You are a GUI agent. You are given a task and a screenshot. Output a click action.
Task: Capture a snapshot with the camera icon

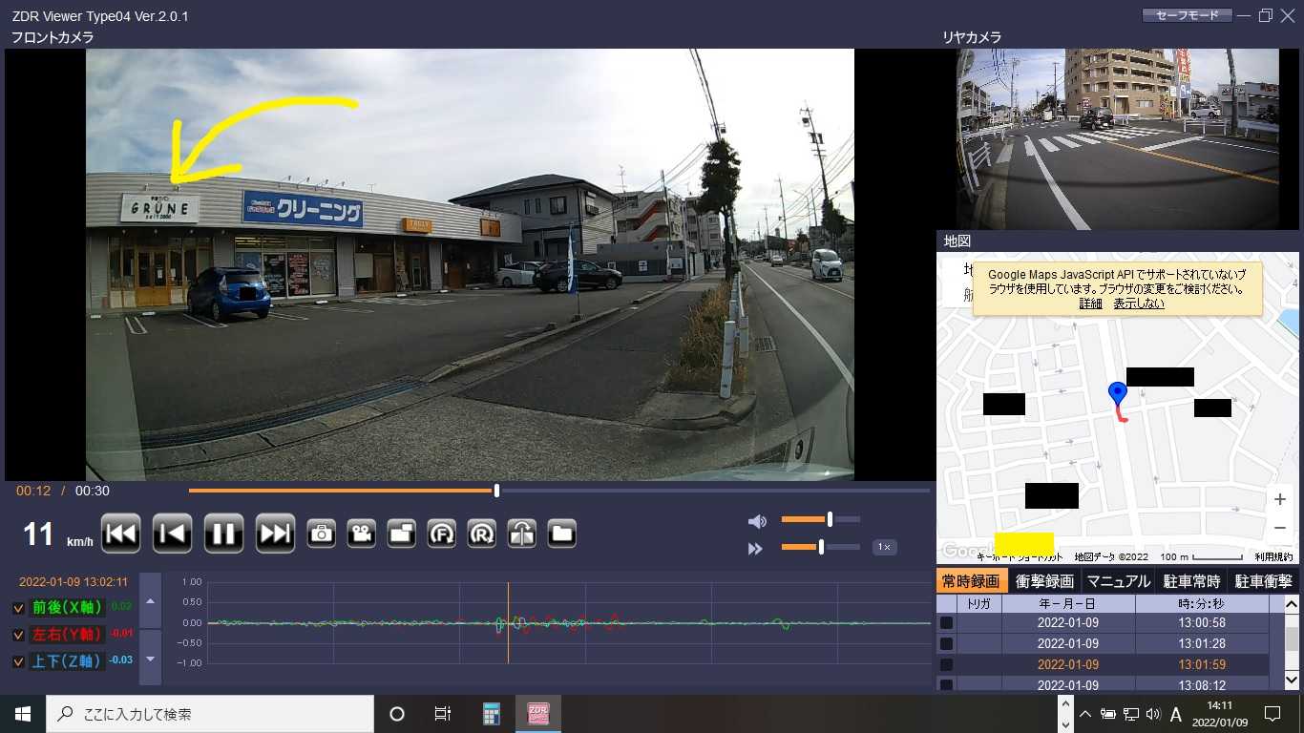pos(321,534)
